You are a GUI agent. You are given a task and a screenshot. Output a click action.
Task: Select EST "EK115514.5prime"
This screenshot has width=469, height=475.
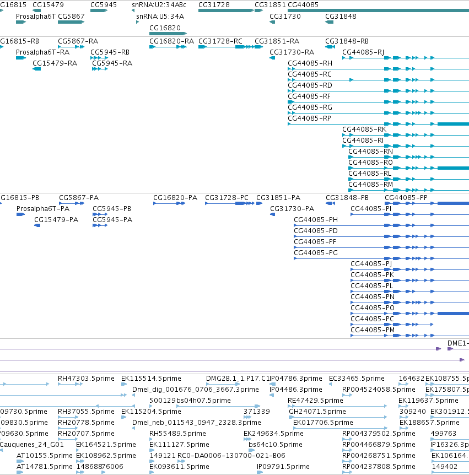click(151, 379)
